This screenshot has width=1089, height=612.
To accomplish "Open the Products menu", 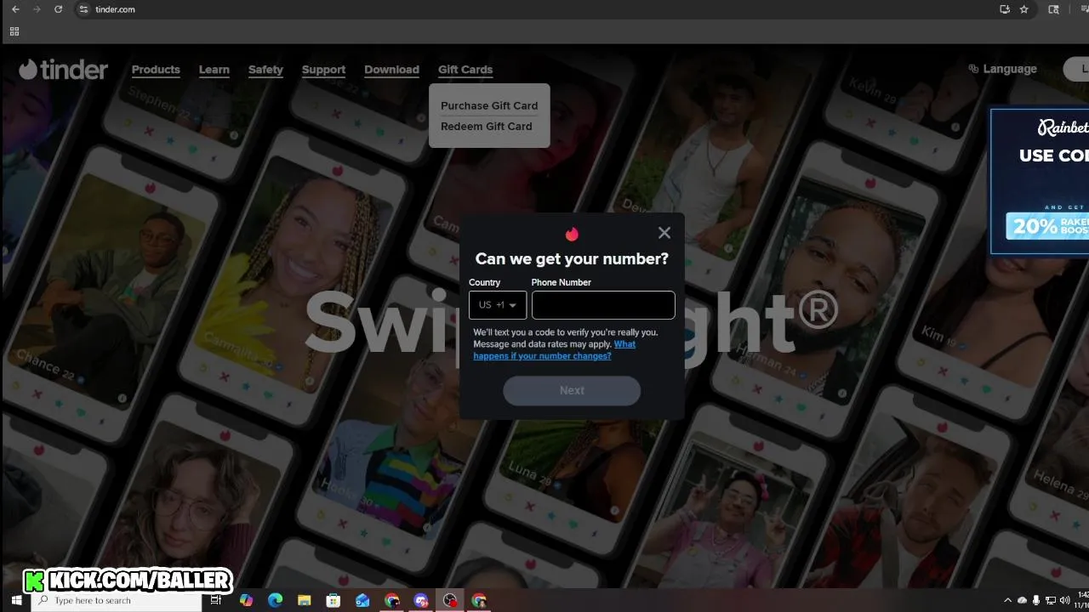I will [x=156, y=70].
